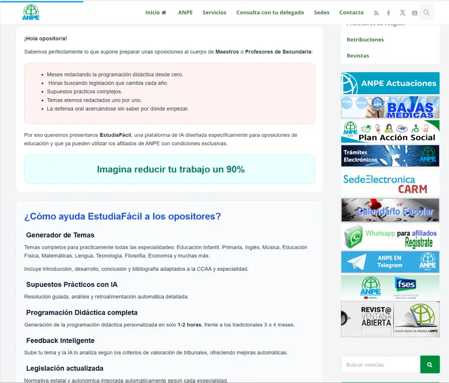Open the X (Twitter) icon
Image resolution: width=449 pixels, height=383 pixels.
403,13
